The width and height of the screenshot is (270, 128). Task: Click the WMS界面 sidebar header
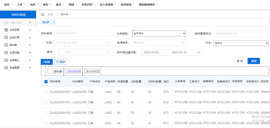click(x=18, y=15)
